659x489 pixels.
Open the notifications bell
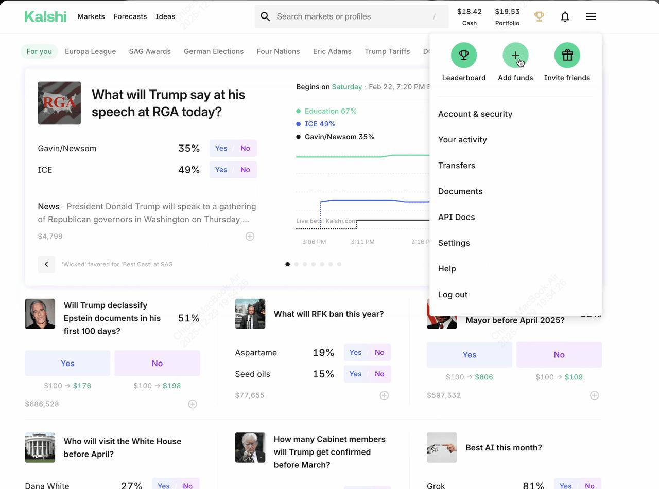coord(565,17)
